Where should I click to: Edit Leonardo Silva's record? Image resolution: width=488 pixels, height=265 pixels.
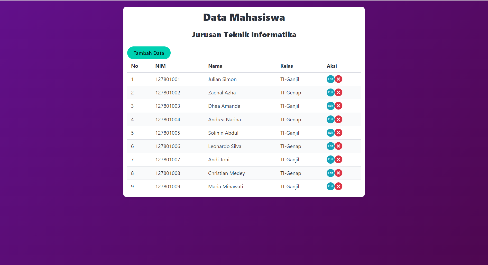point(330,146)
